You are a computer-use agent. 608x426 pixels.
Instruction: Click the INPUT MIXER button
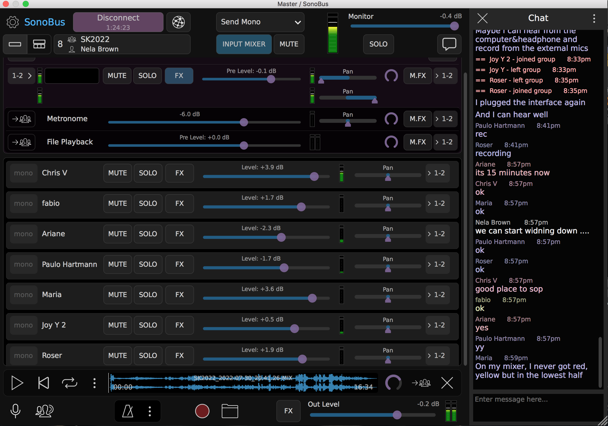[244, 44]
